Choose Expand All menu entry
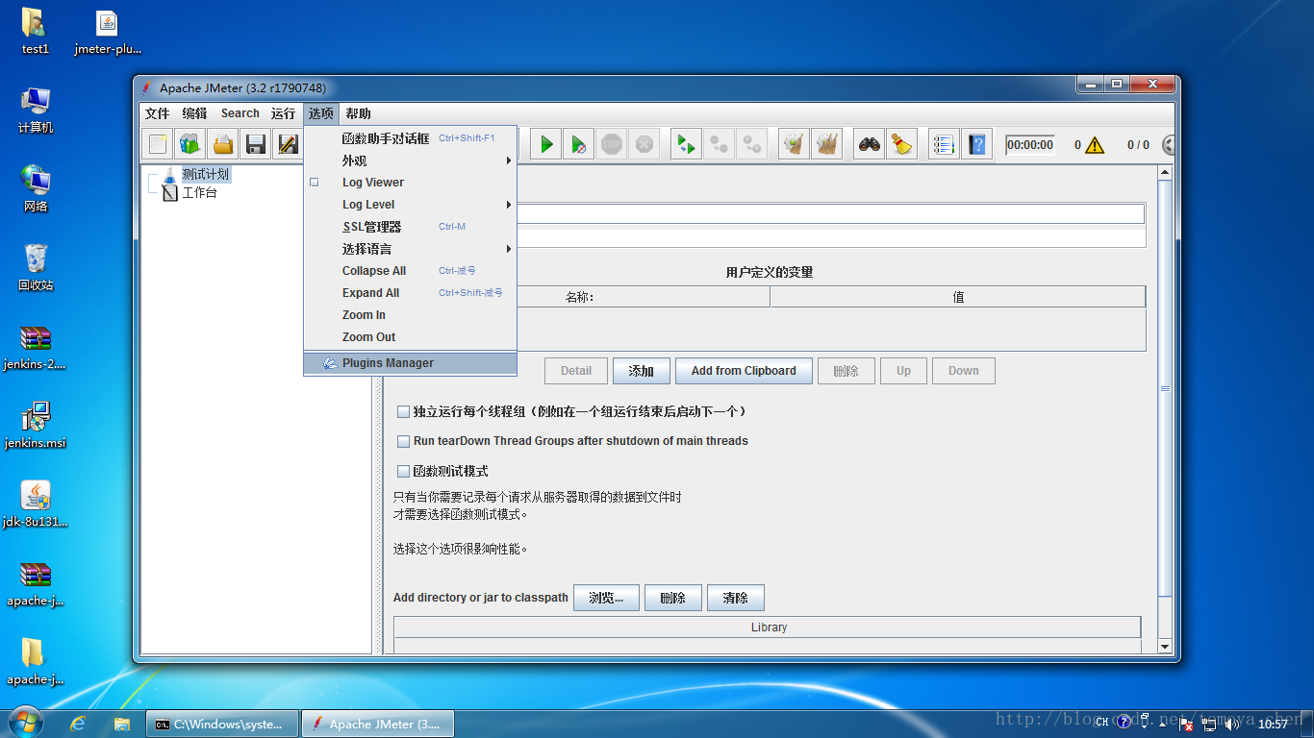The height and width of the screenshot is (738, 1314). point(411,293)
